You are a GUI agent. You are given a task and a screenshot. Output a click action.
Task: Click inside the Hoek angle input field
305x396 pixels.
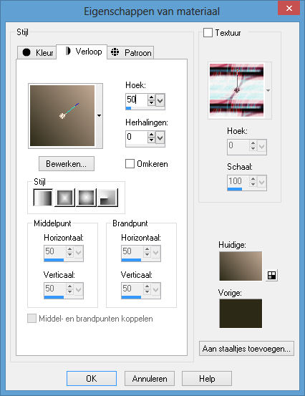point(136,100)
